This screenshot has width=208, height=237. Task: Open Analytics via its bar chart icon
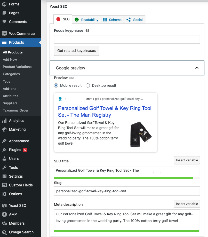coord(4,121)
